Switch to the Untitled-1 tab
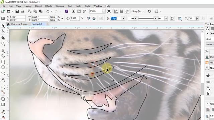 (x=37, y=24)
